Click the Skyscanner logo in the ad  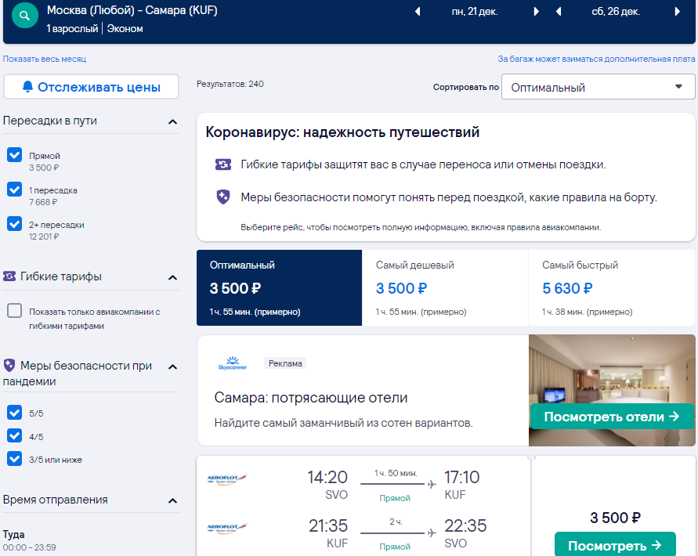(x=233, y=363)
